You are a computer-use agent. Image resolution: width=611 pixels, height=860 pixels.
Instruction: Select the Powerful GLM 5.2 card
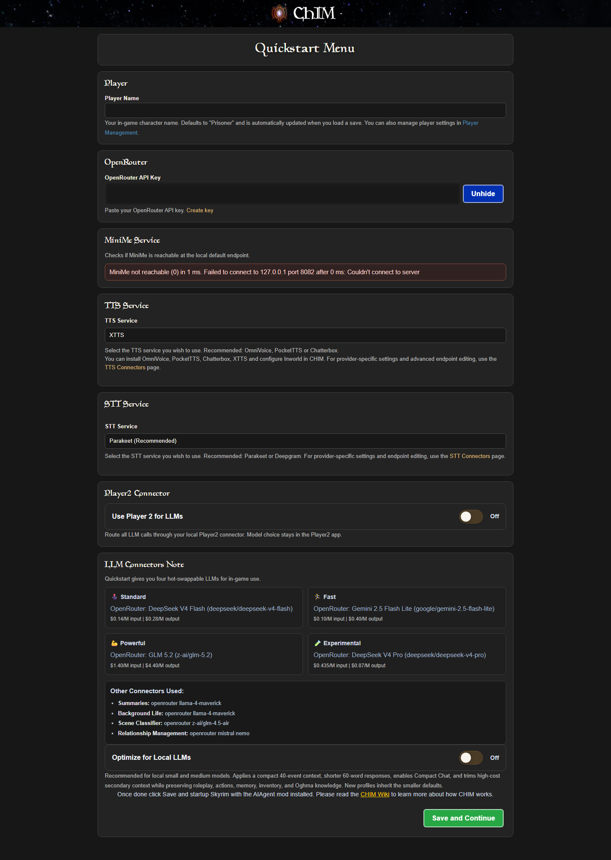204,654
